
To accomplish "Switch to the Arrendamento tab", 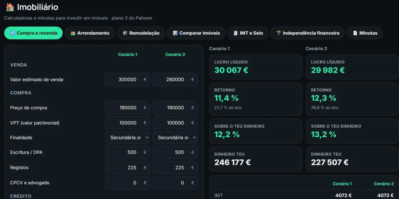I will (90, 33).
